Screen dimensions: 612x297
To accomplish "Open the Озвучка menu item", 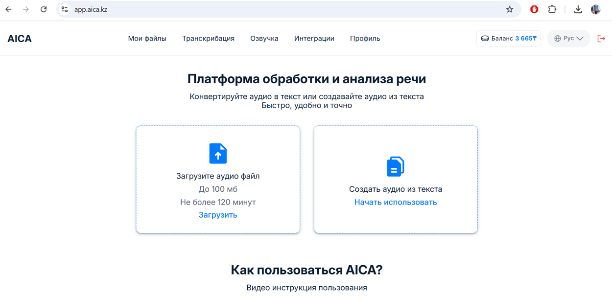I will click(x=264, y=39).
